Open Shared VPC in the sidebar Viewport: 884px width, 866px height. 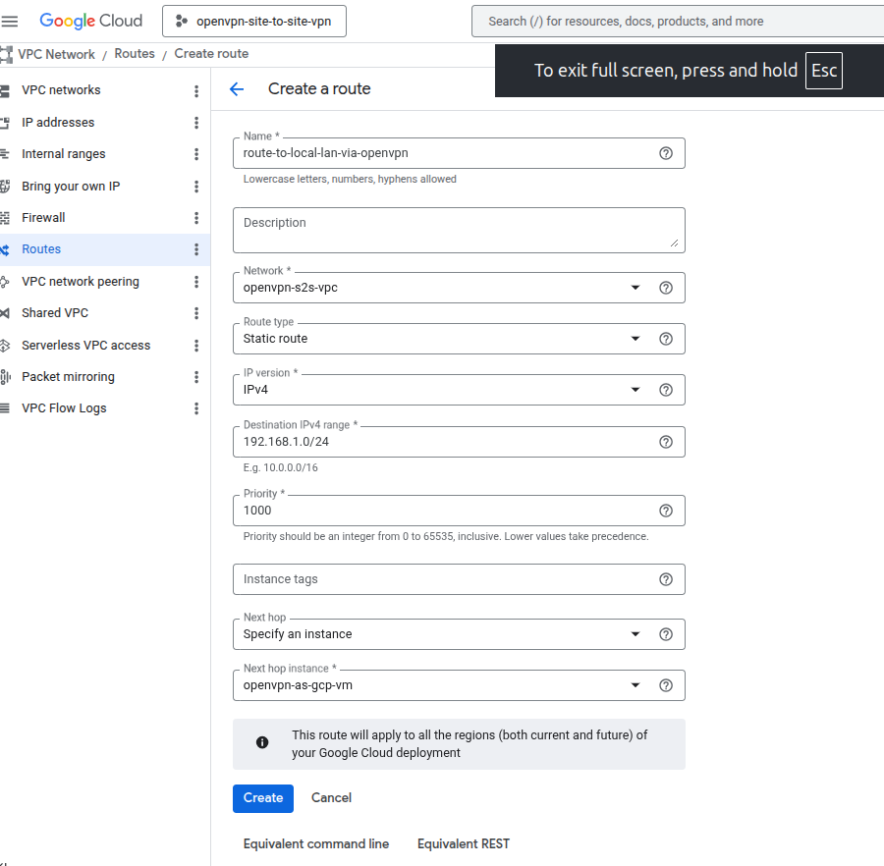[55, 312]
